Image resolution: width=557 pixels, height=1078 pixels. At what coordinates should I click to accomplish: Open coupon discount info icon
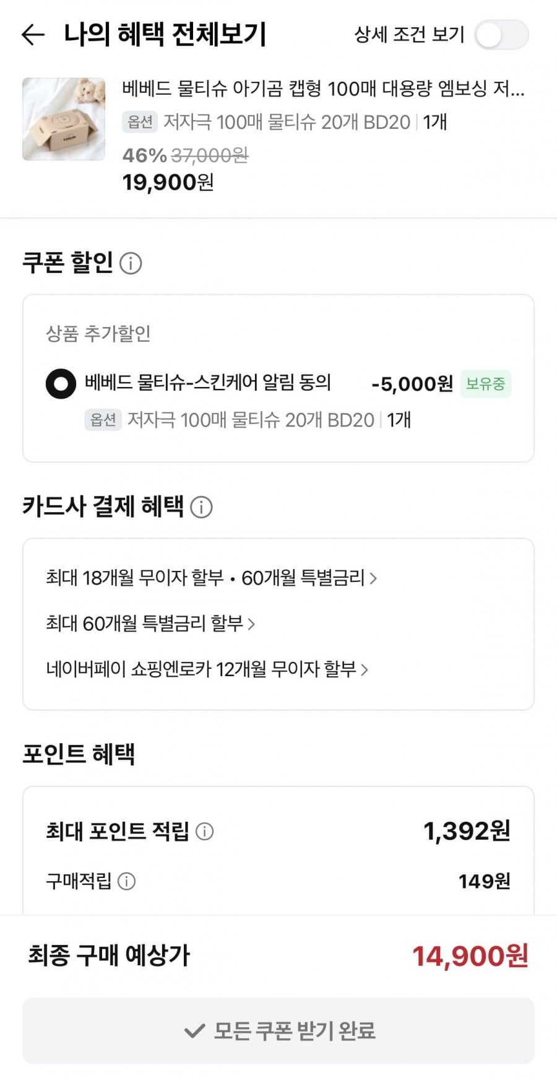coord(131,263)
